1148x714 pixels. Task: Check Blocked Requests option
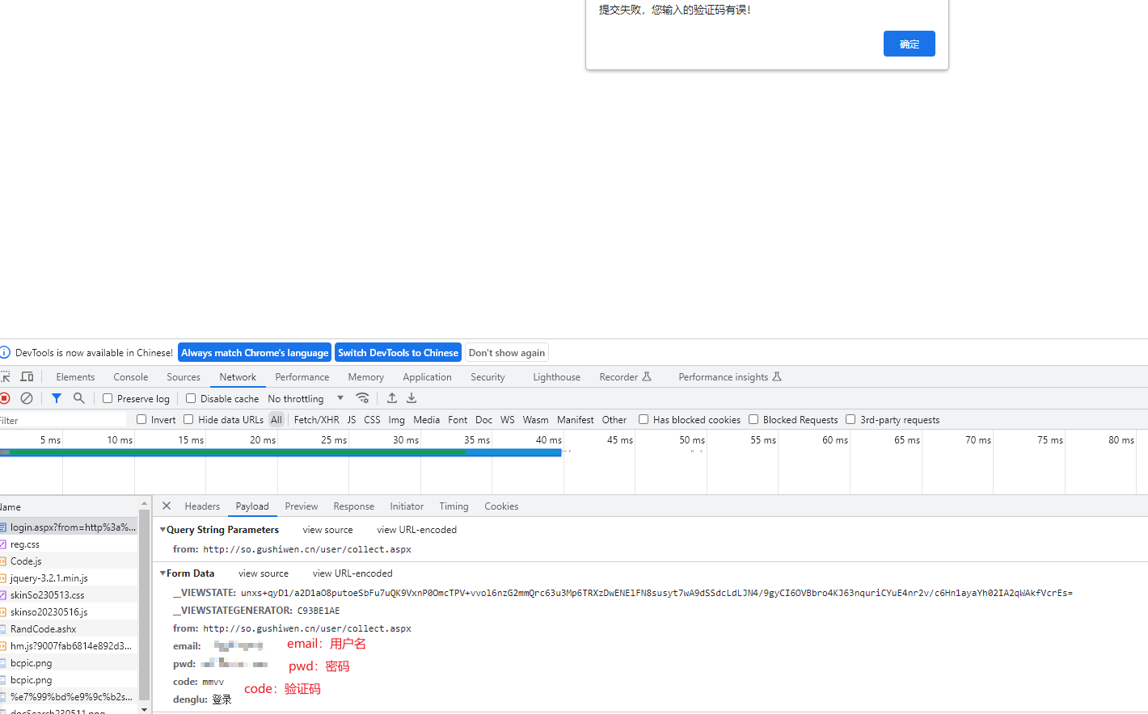(x=753, y=419)
